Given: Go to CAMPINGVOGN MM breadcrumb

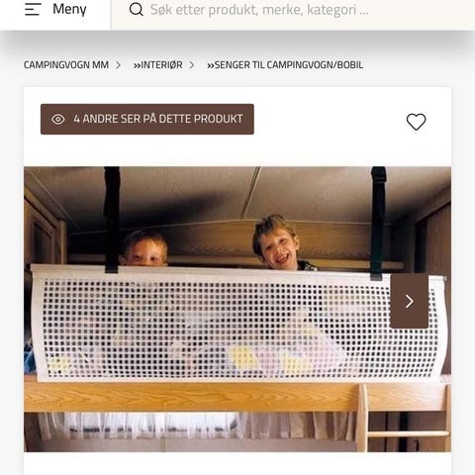Looking at the screenshot, I should pos(66,65).
